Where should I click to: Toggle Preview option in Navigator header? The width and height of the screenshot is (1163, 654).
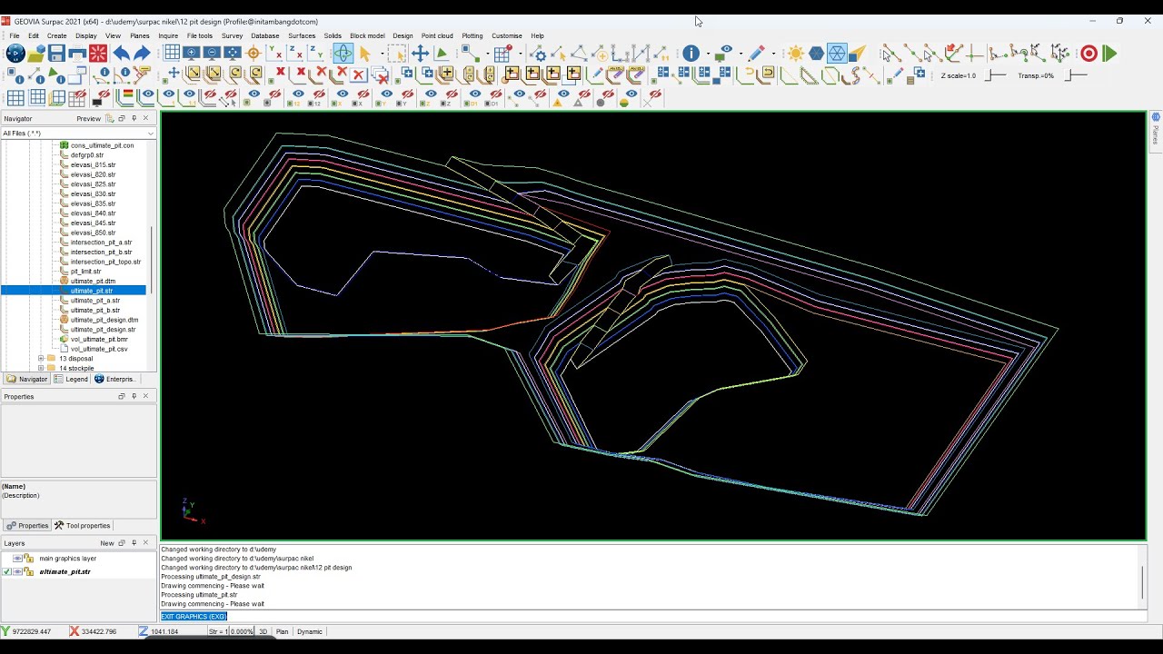(89, 118)
